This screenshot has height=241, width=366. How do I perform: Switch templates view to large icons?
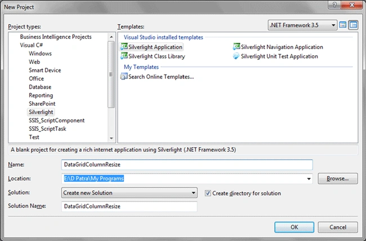343,25
